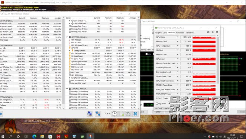Click the CPUID button in AIDA64
The height and width of the screenshot is (139, 246).
click(x=188, y=112)
